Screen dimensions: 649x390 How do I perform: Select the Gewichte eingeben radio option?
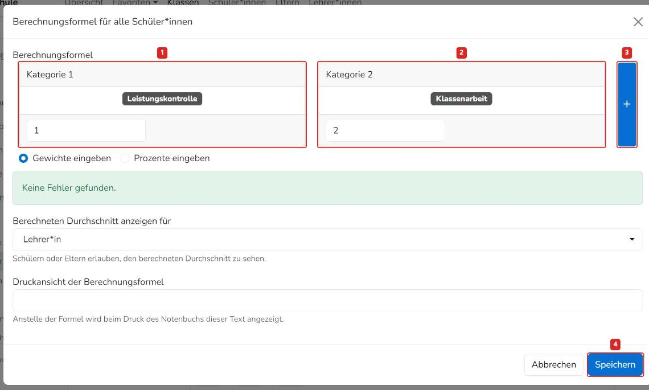pos(23,158)
